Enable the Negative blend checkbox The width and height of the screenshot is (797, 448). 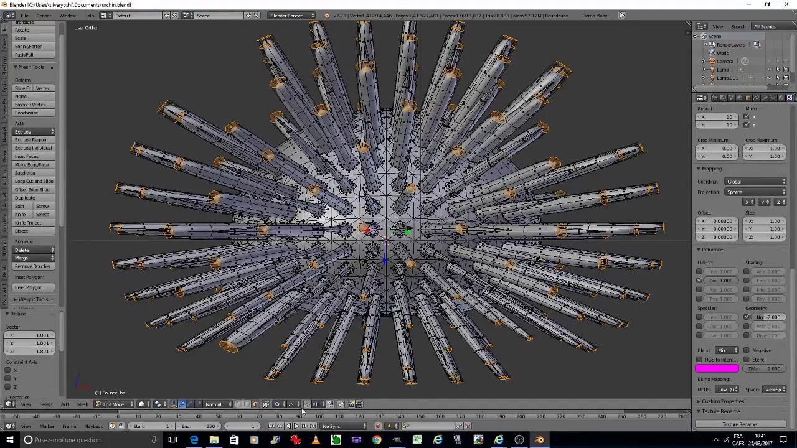[747, 350]
